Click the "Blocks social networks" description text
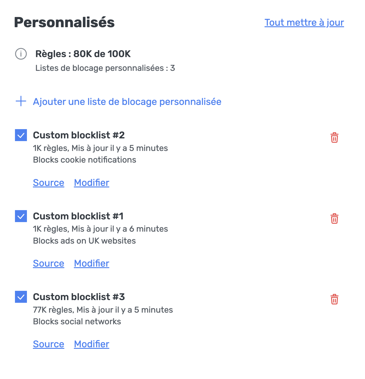Viewport: 365px width, 379px height. [x=77, y=321]
